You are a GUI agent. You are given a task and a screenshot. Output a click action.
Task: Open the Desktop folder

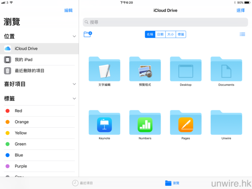tap(186, 70)
